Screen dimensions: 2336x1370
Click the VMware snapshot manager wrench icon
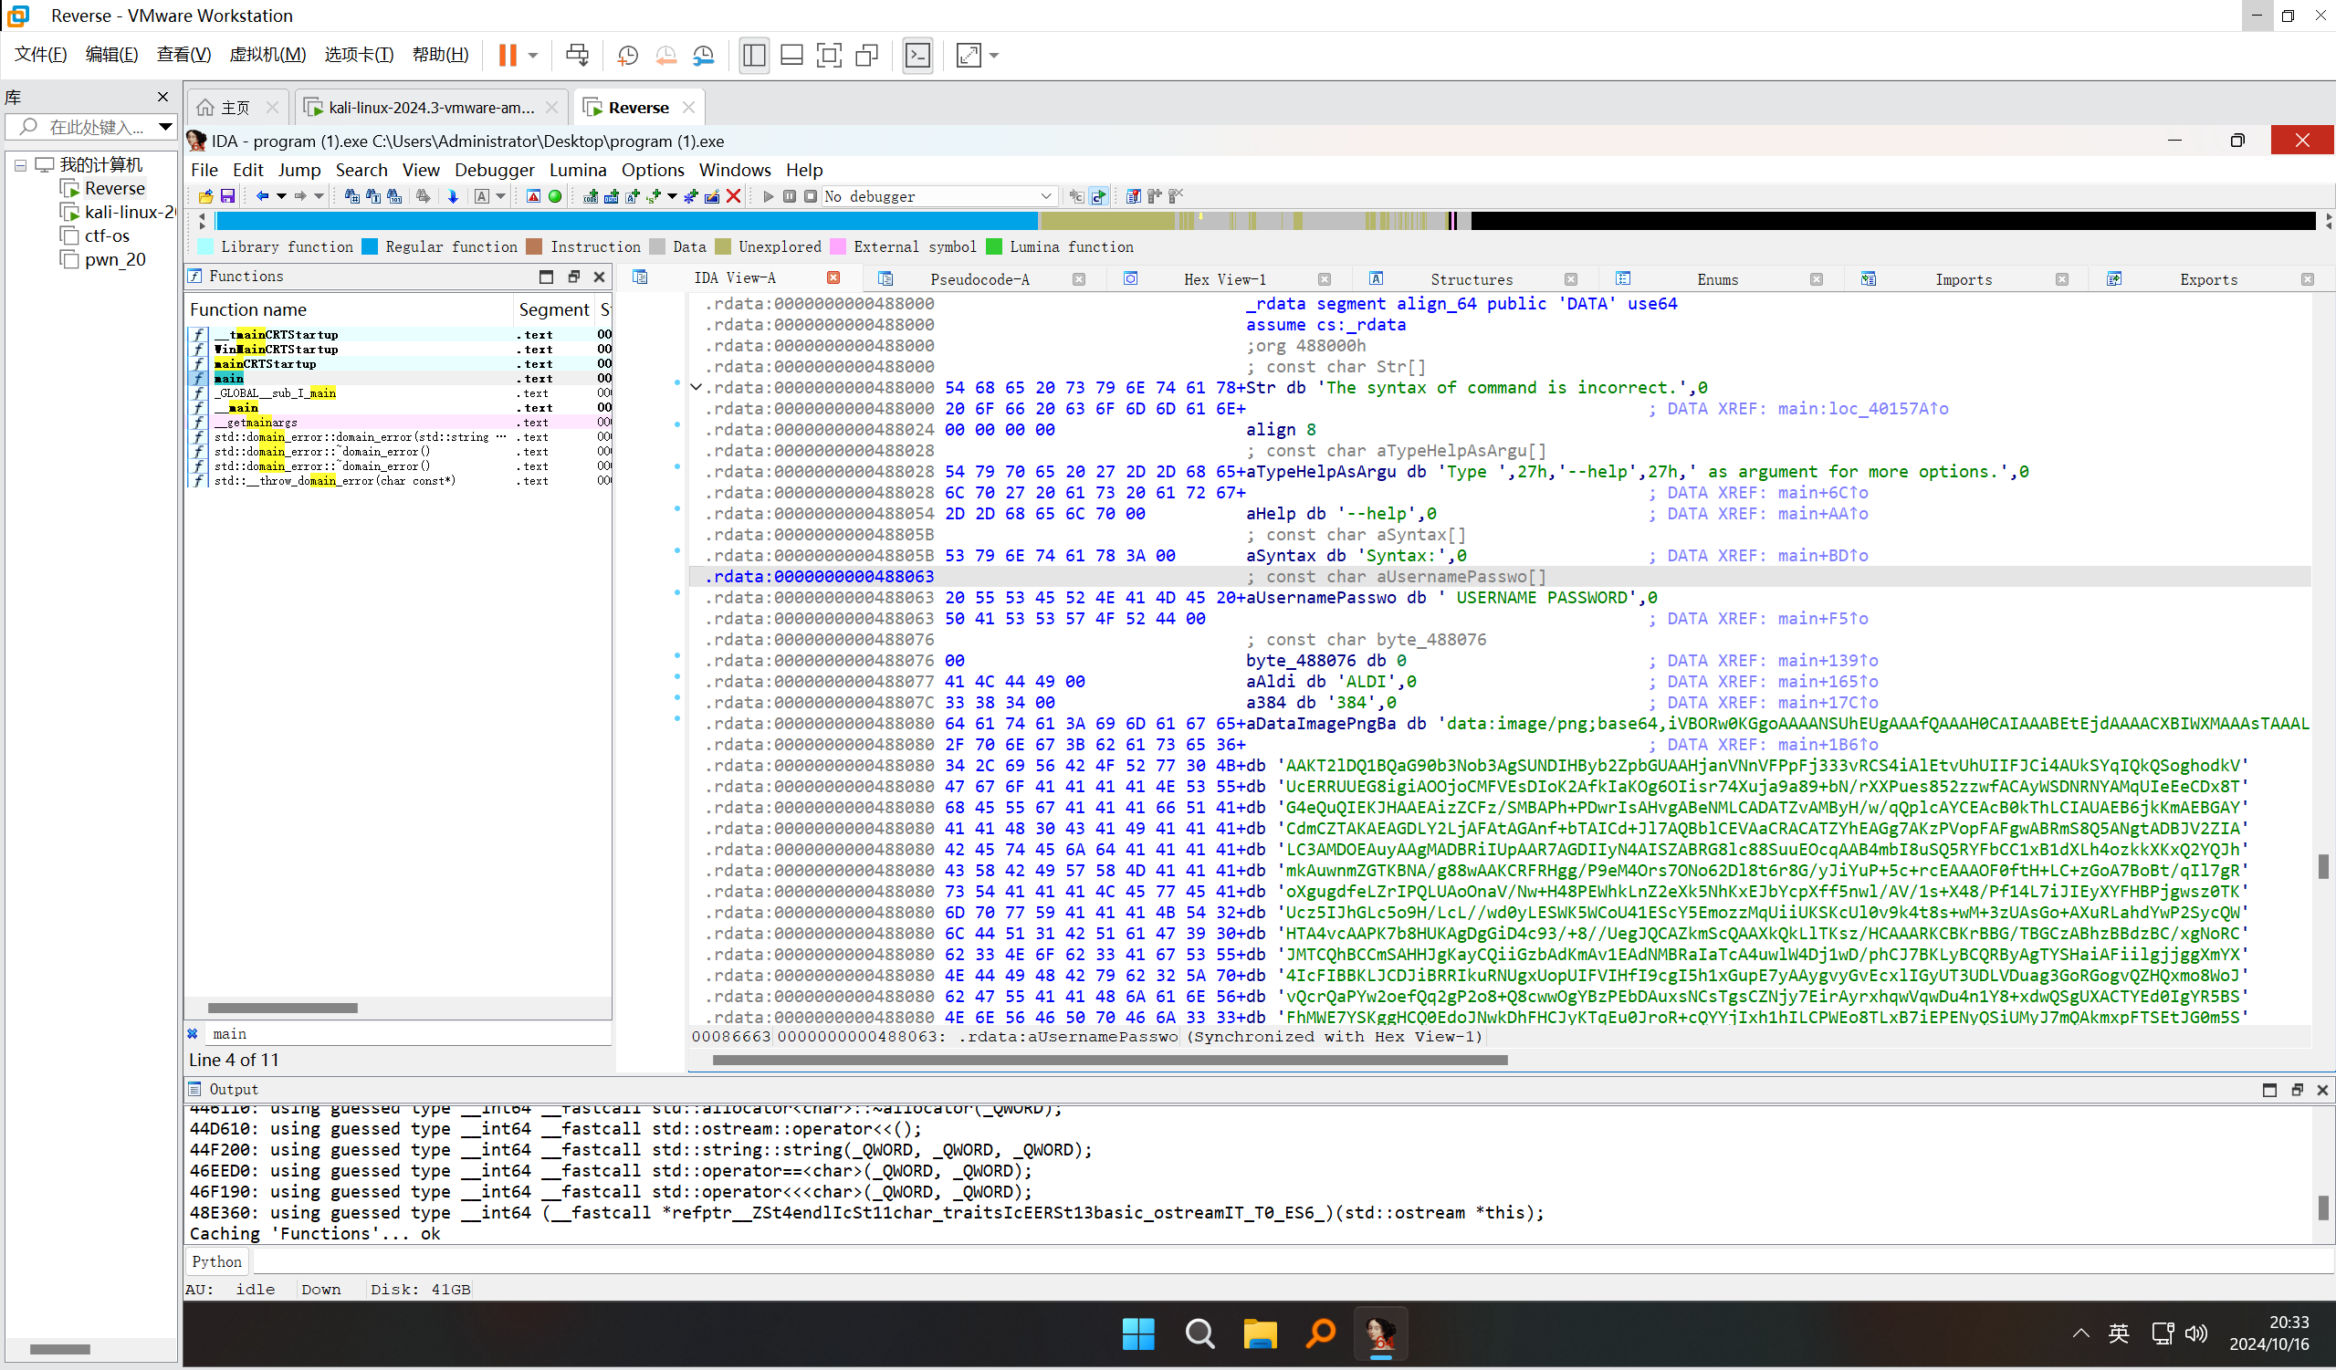point(704,56)
